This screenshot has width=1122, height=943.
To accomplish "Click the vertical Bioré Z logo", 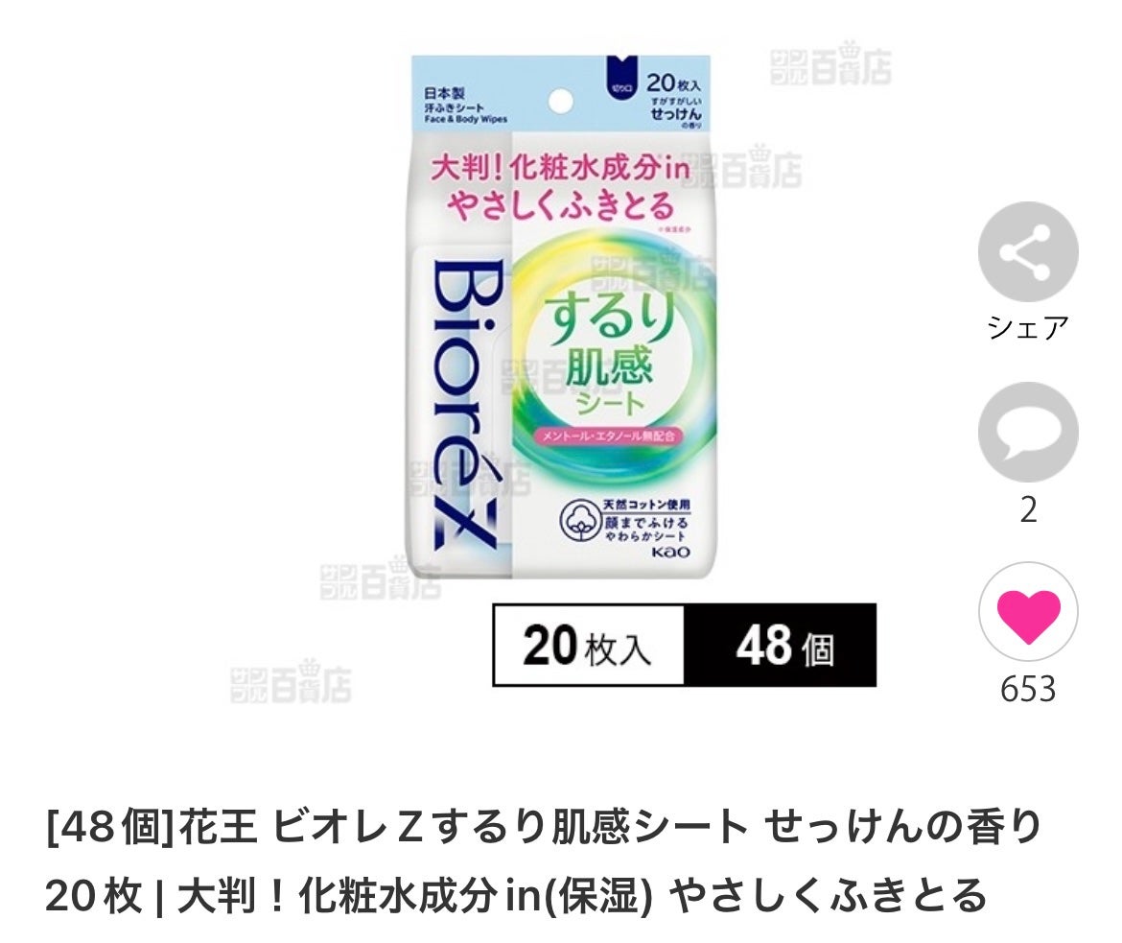I will [x=466, y=405].
